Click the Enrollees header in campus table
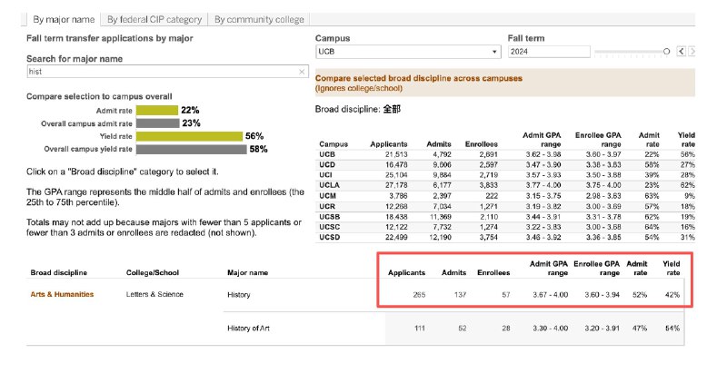727x383 pixels. tap(482, 144)
